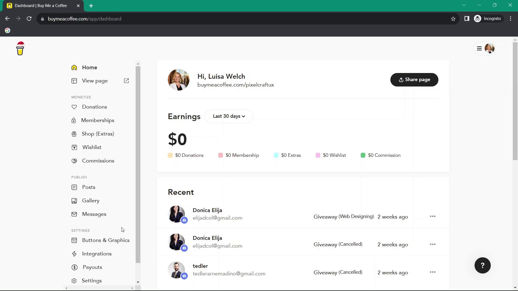
Task: Select the Memberships icon in sidebar
Action: click(74, 120)
